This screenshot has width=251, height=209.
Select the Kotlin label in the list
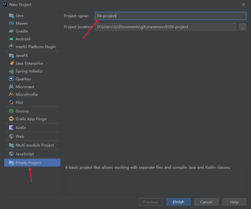point(21,128)
